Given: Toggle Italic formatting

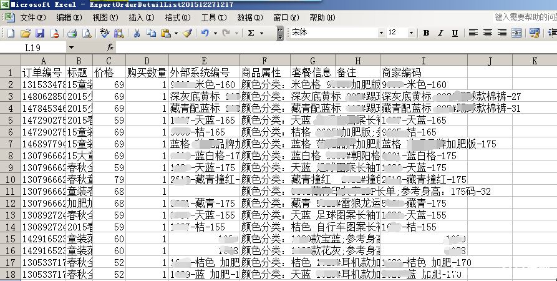Looking at the screenshot, I should point(440,33).
